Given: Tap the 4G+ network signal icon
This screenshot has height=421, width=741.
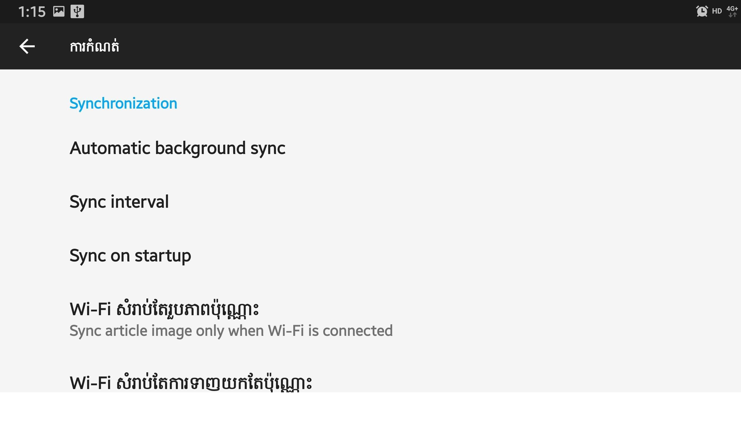Looking at the screenshot, I should (732, 8).
